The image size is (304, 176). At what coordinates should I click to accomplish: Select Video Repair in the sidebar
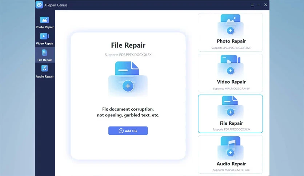(x=45, y=39)
